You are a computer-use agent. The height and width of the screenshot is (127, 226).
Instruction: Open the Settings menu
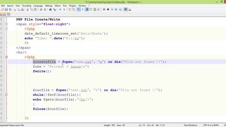click(x=49, y=6)
